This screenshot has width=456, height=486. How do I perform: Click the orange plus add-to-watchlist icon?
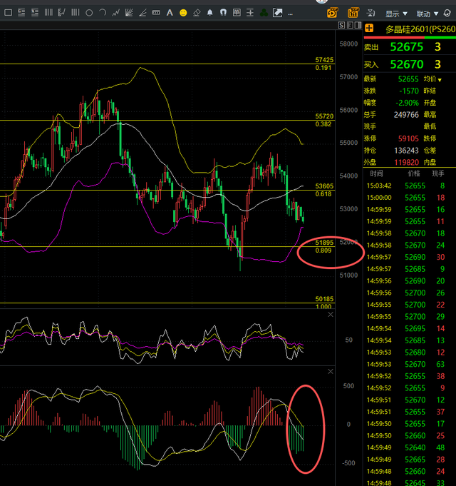[x=369, y=29]
